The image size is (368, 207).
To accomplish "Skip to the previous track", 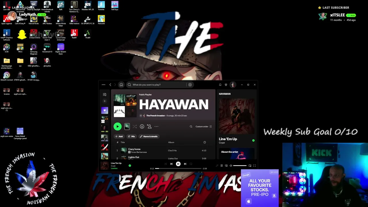I will 171,164.
